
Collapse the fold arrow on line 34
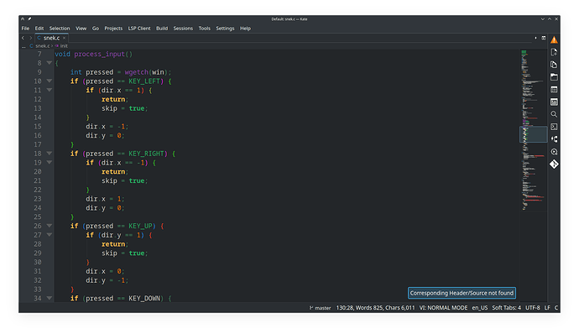click(50, 298)
